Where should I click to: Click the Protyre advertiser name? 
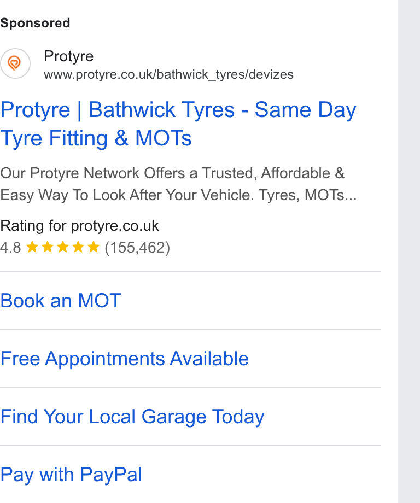69,56
